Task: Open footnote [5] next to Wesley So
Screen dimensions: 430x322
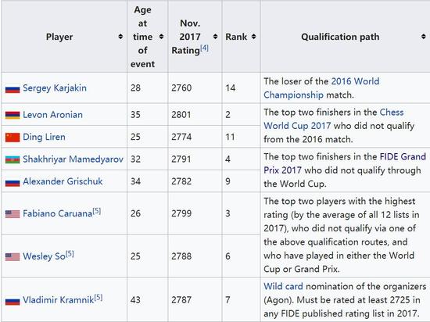Action: click(x=70, y=254)
